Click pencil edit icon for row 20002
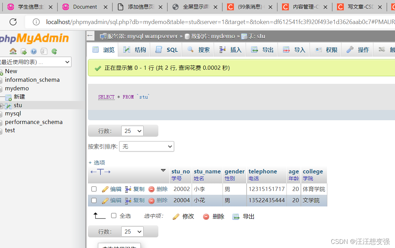 click(105, 189)
